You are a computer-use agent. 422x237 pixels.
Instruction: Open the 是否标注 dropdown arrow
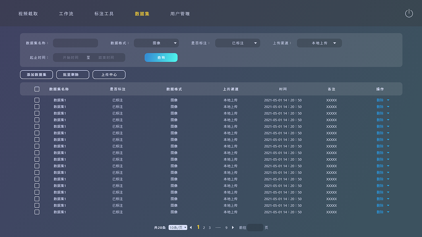pyautogui.click(x=255, y=43)
